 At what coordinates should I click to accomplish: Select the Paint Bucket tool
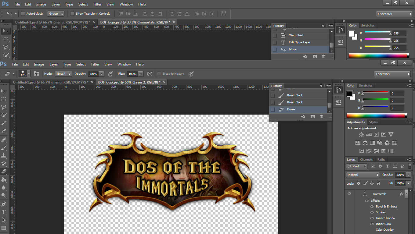(x=4, y=179)
